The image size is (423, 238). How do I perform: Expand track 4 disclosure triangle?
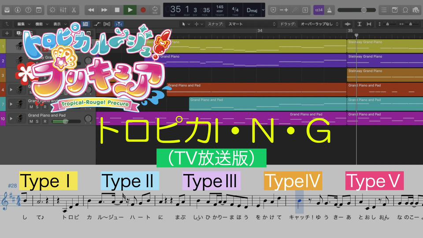tap(11, 89)
